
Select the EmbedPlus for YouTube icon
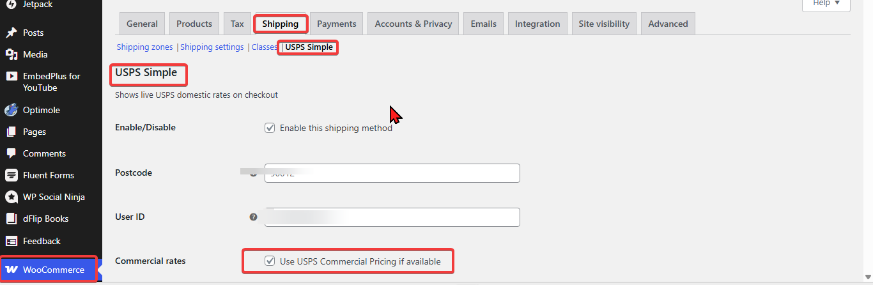click(x=11, y=76)
